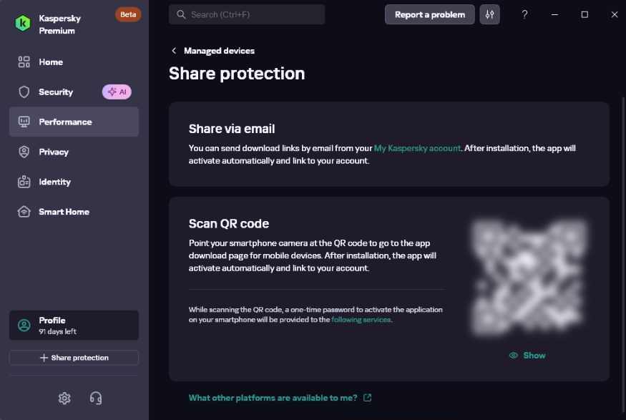The width and height of the screenshot is (626, 420).
Task: Show the blurred QR code
Action: tap(527, 356)
